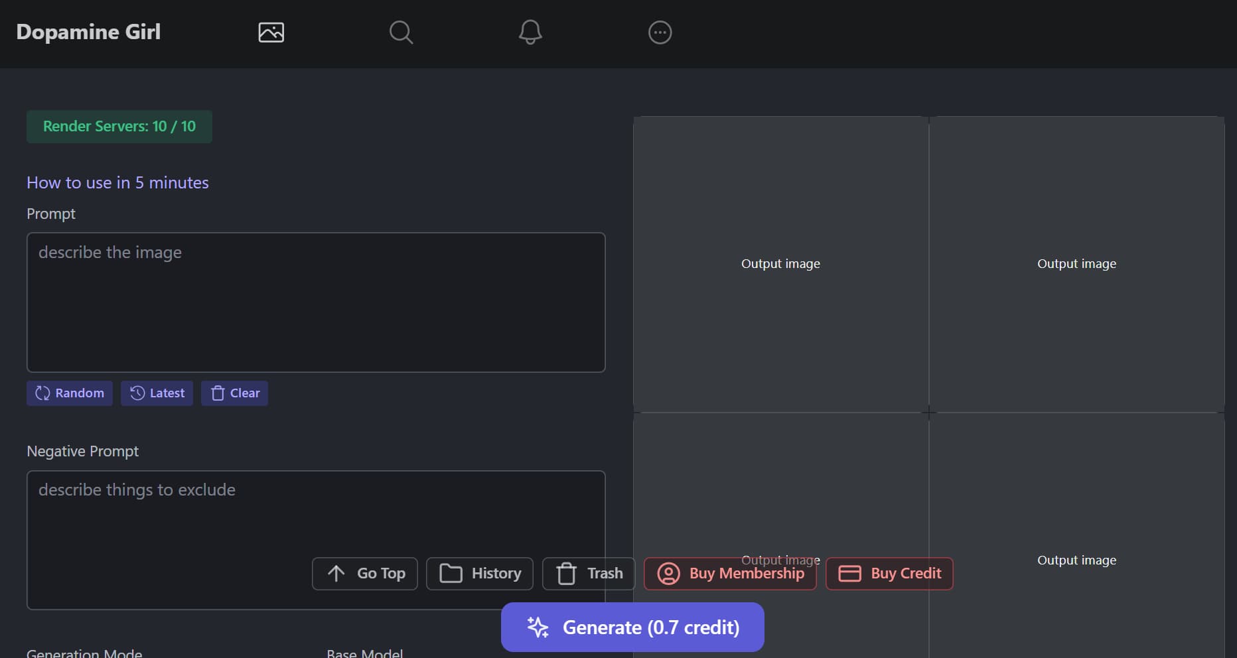The width and height of the screenshot is (1237, 658).
Task: Click Buy Membership button
Action: click(730, 574)
